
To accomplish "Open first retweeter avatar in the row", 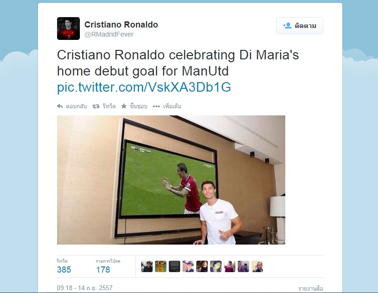I will pos(147,266).
